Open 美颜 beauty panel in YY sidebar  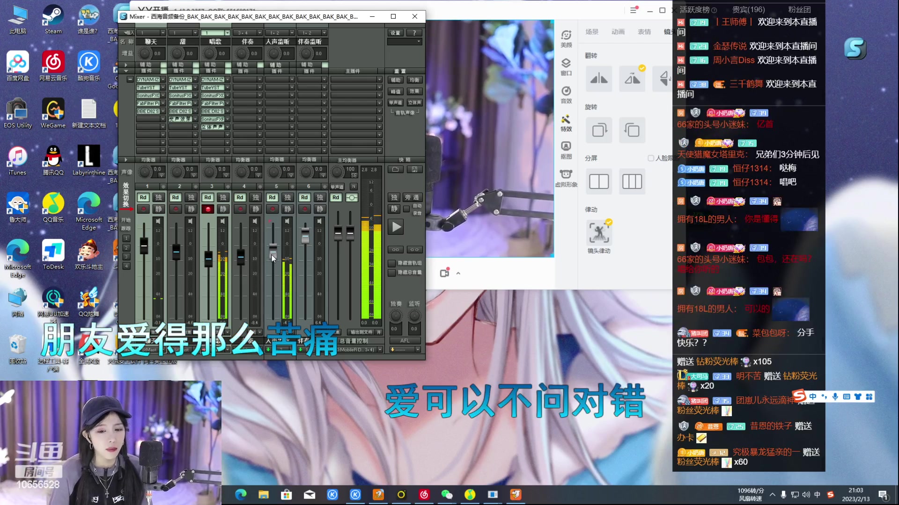(566, 39)
